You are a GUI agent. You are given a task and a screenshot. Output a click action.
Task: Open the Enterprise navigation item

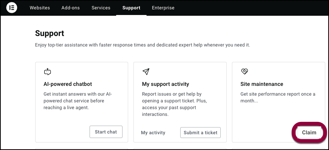click(163, 8)
